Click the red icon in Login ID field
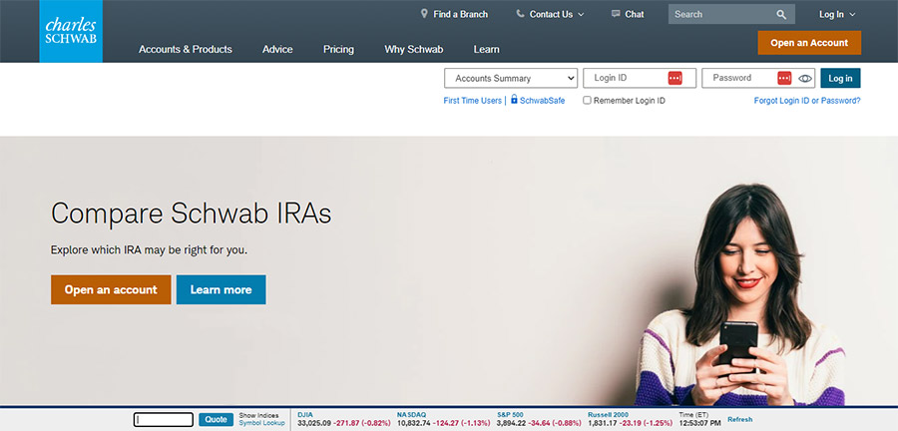The width and height of the screenshot is (898, 431). [674, 78]
